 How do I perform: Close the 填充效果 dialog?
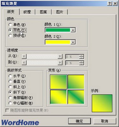(x=115, y=4)
